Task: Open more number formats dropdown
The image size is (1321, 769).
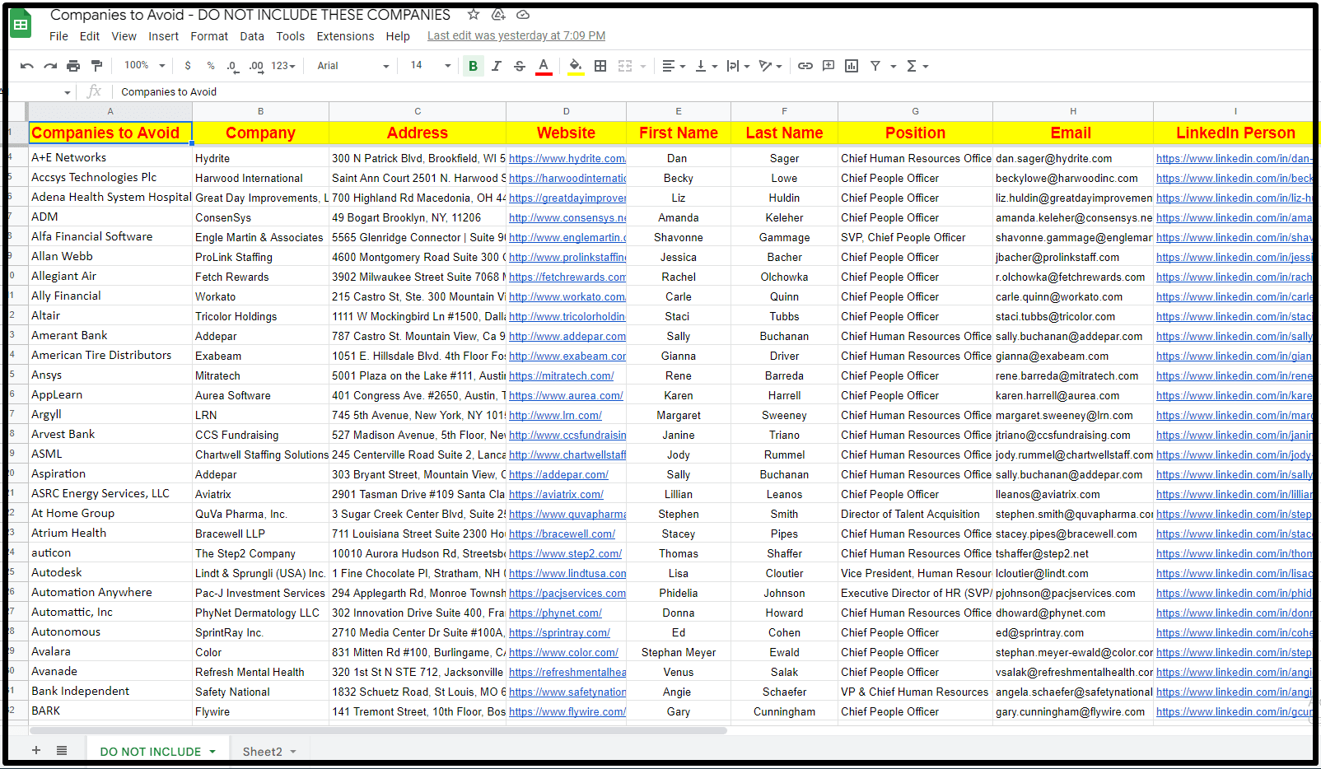Action: [x=283, y=66]
